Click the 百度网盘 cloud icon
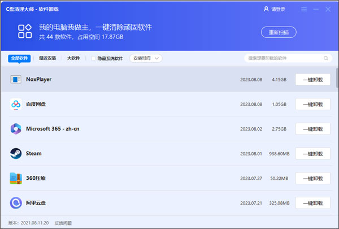This screenshot has width=339, height=229. tap(16, 105)
